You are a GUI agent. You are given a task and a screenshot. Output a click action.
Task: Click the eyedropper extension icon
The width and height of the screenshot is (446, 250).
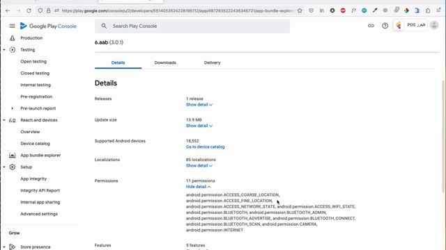(x=375, y=10)
